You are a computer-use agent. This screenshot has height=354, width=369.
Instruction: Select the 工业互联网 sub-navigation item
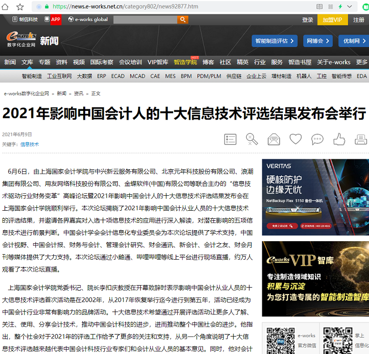point(59,76)
